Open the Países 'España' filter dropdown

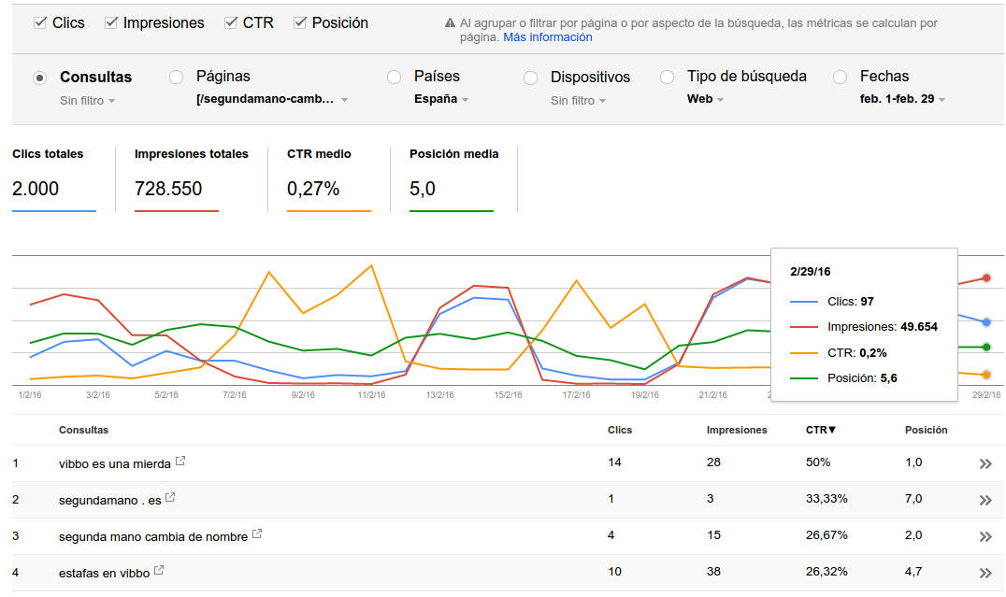point(441,99)
